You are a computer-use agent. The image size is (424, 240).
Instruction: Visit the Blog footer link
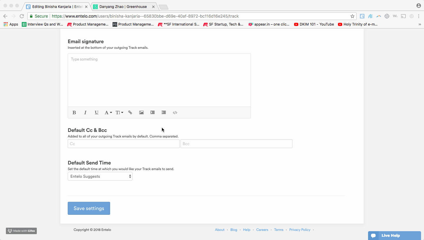pyautogui.click(x=234, y=230)
